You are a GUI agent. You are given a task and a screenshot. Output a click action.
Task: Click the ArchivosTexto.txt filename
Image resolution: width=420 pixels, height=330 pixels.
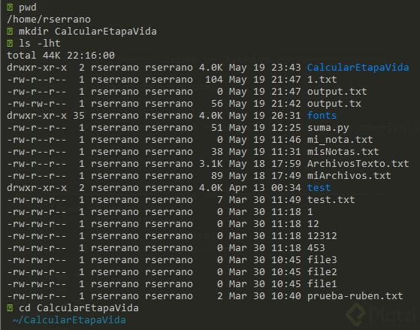[358, 164]
